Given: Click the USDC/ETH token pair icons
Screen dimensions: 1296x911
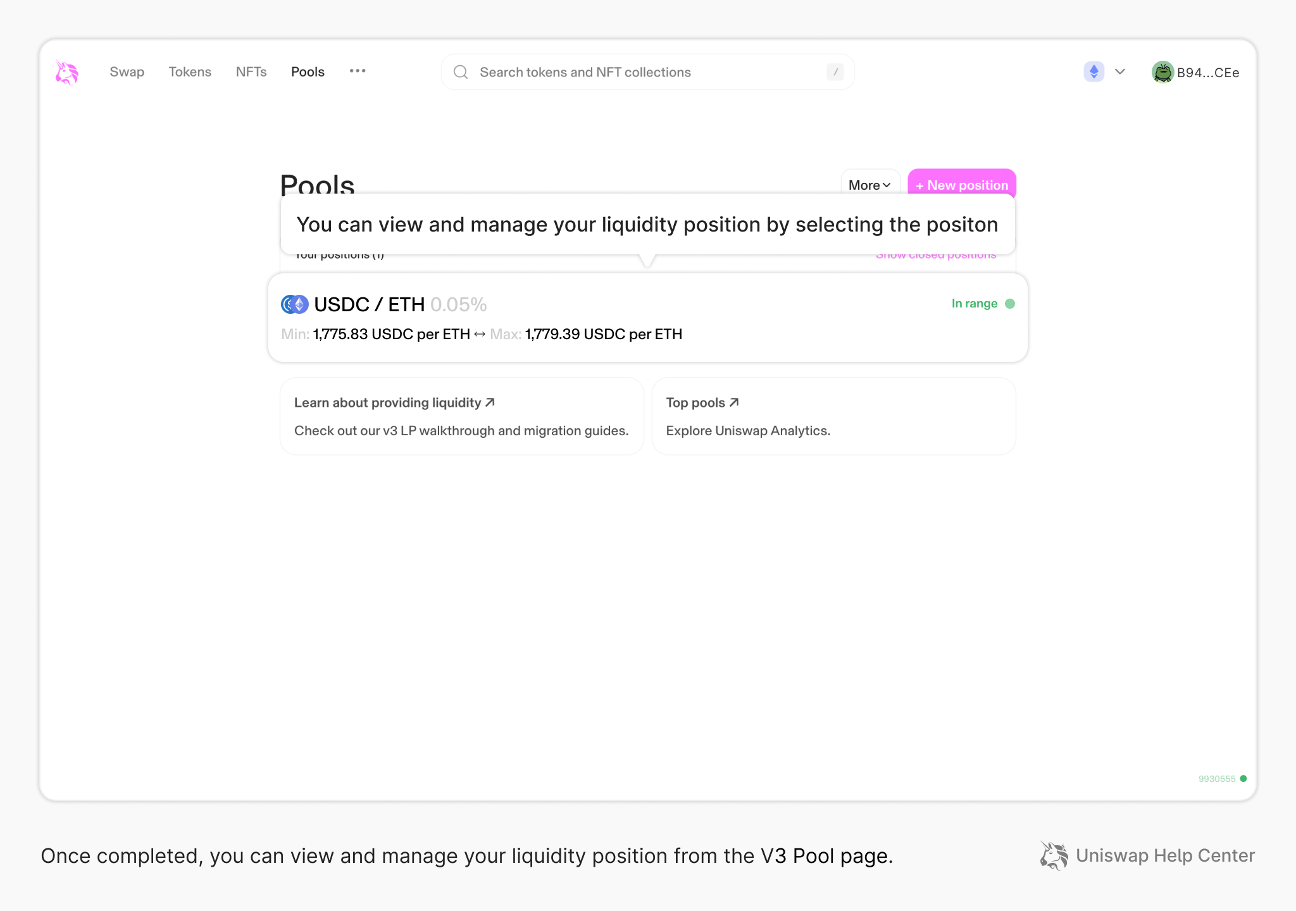Looking at the screenshot, I should coord(294,304).
